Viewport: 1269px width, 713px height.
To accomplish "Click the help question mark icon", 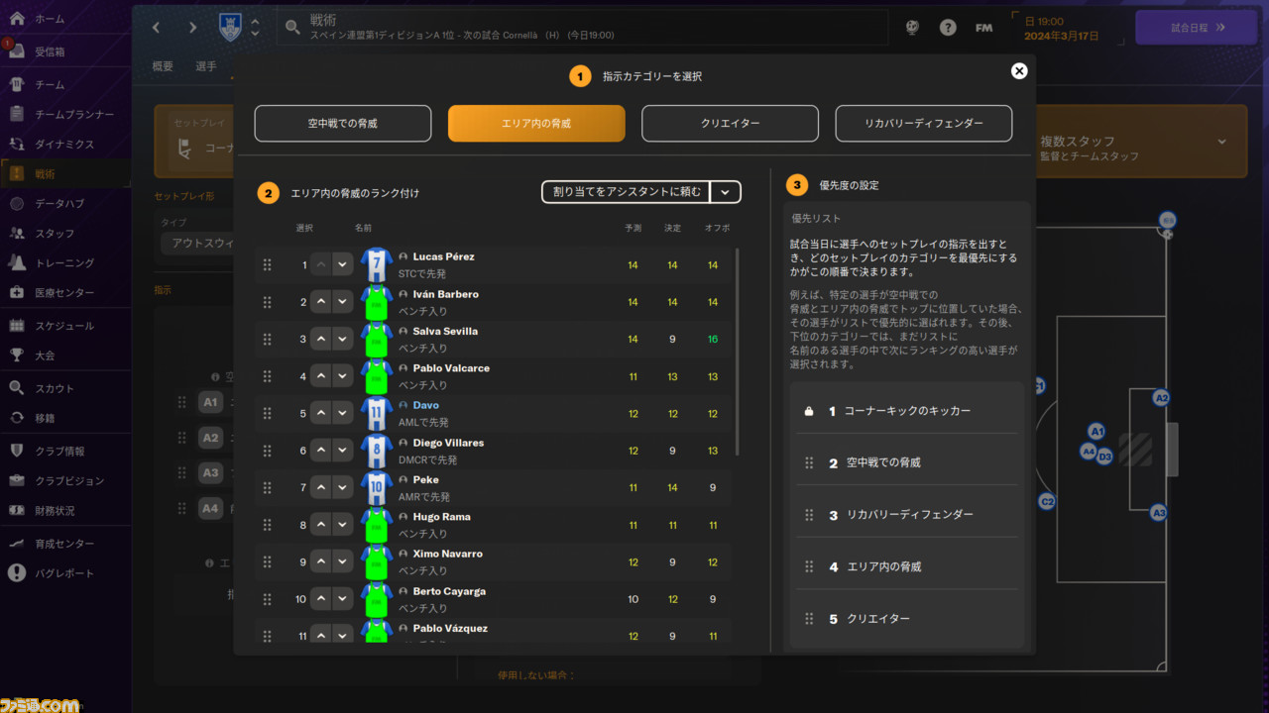I will pyautogui.click(x=948, y=28).
